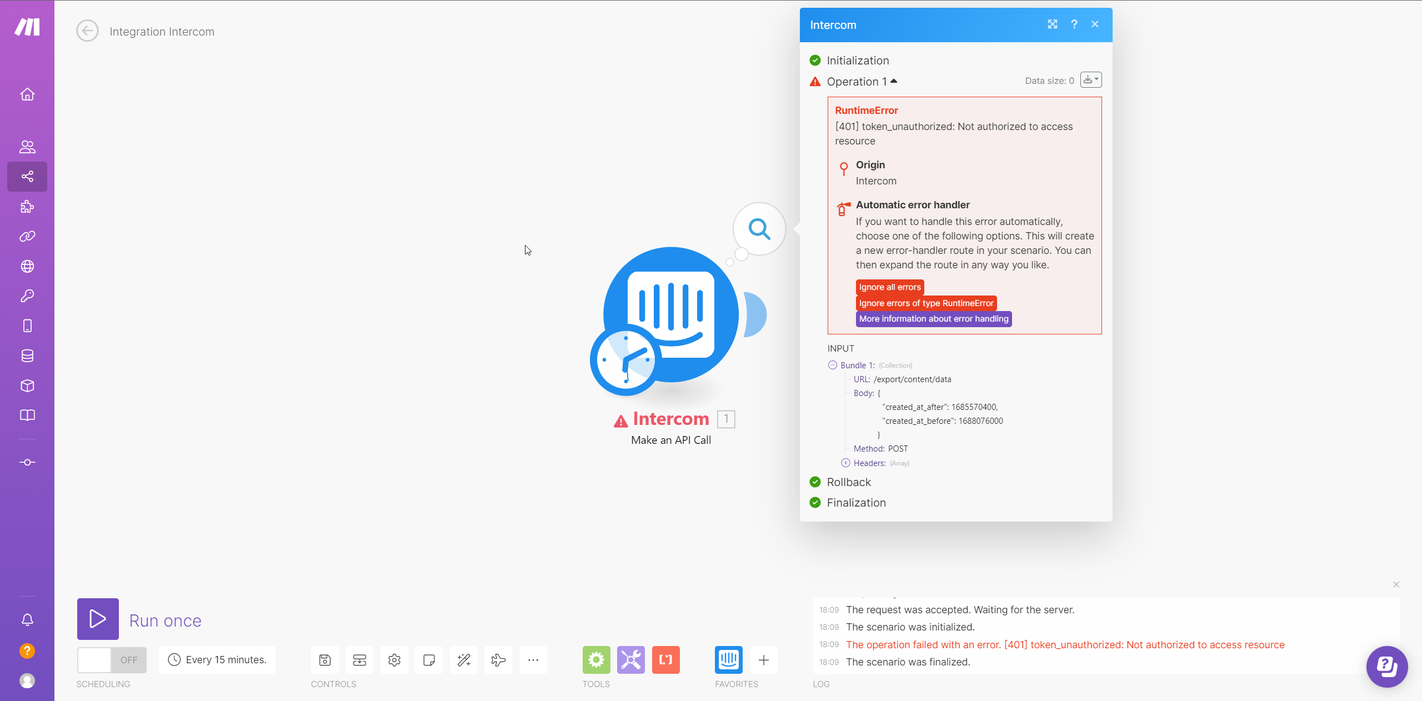
Task: Open Scenario settings gear icon
Action: pyautogui.click(x=394, y=660)
